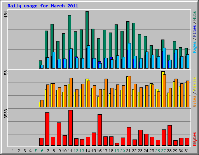The width and height of the screenshot is (199, 155).
Task: Click the light blue pages bar for day 21
Action: click(129, 56)
